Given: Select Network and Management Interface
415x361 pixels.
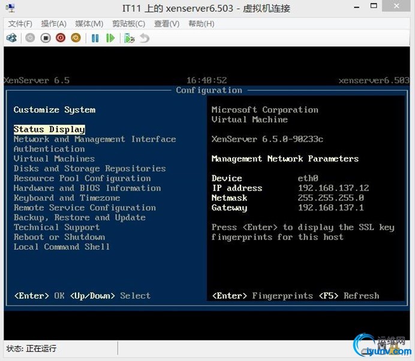Looking at the screenshot, I should tap(95, 139).
